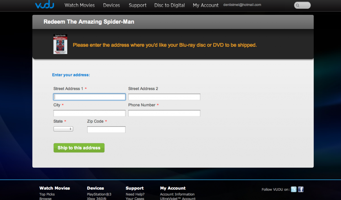The height and width of the screenshot is (200, 341).
Task: Focus the Street Address 2 field
Action: 164,97
